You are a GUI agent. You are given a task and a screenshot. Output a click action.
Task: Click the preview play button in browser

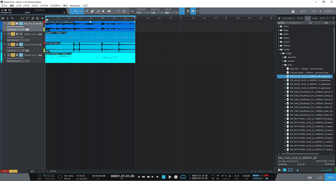click(279, 170)
